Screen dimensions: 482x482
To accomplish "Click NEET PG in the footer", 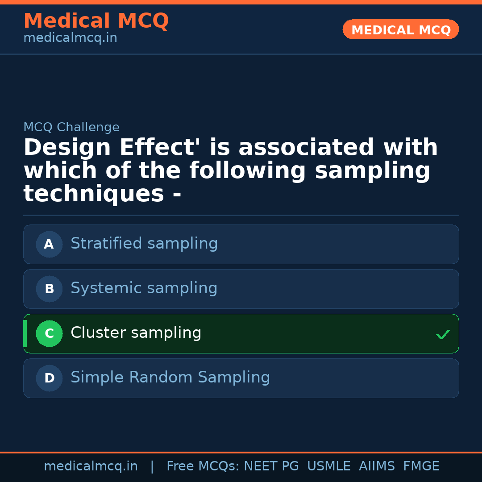I will (271, 466).
